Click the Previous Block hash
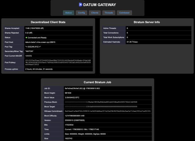195x141 pixels. pos(101,102)
